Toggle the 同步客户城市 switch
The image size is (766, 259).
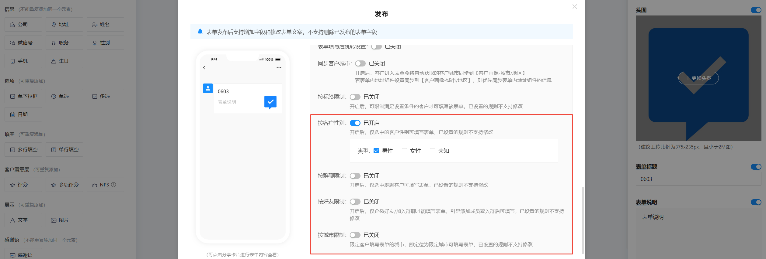(x=360, y=63)
